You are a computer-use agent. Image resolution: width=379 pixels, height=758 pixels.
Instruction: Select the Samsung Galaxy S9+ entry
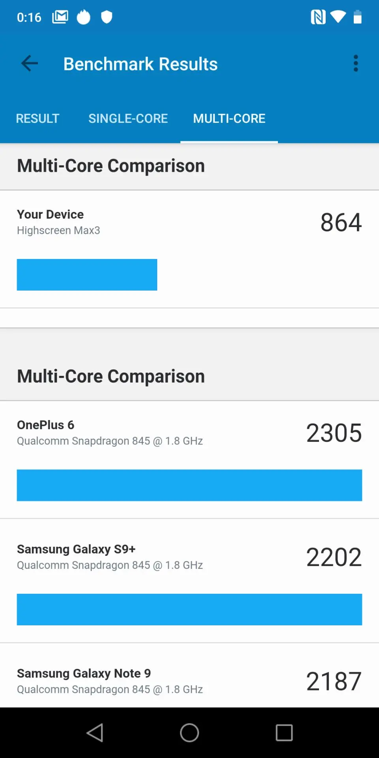tap(189, 581)
